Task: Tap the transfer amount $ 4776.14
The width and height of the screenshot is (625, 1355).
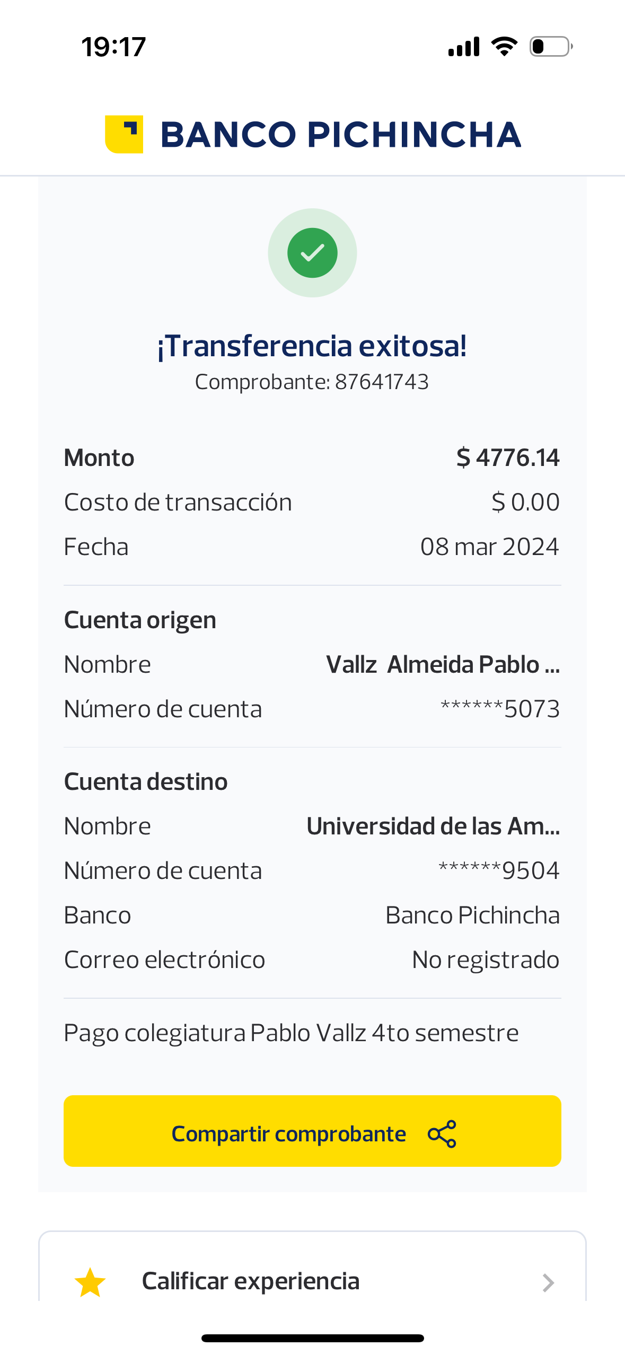Action: tap(507, 457)
